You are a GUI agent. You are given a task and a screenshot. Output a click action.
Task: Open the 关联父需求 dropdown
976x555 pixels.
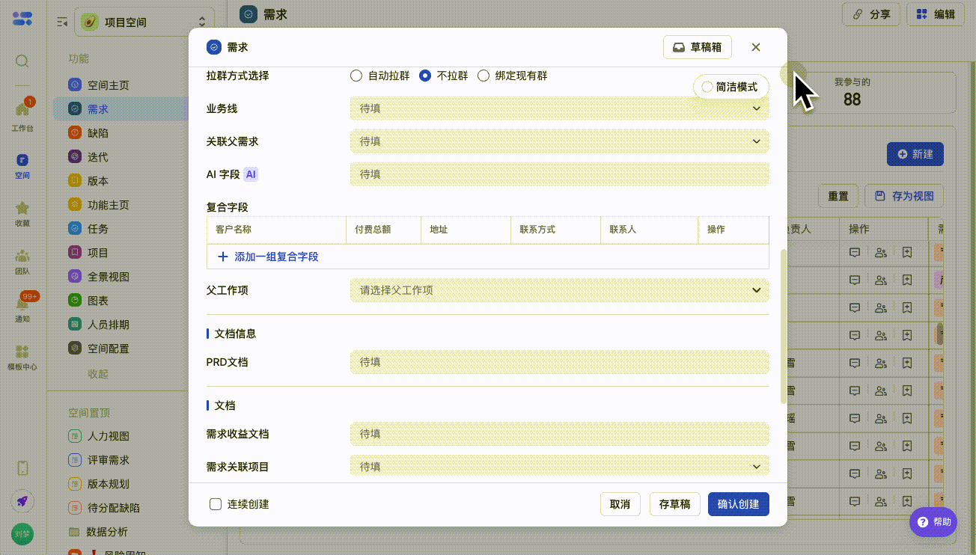point(559,141)
